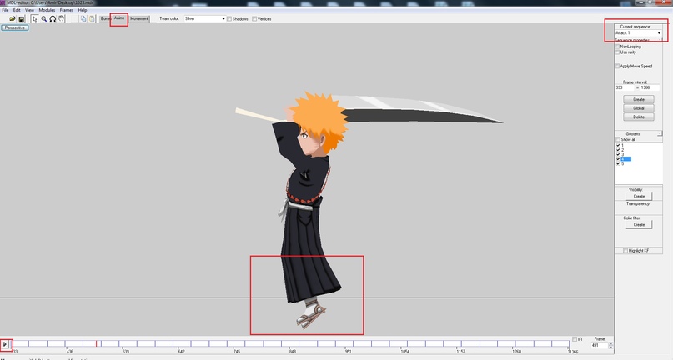Collapse the Sequence properties section
The width and height of the screenshot is (673, 360).
(660, 40)
